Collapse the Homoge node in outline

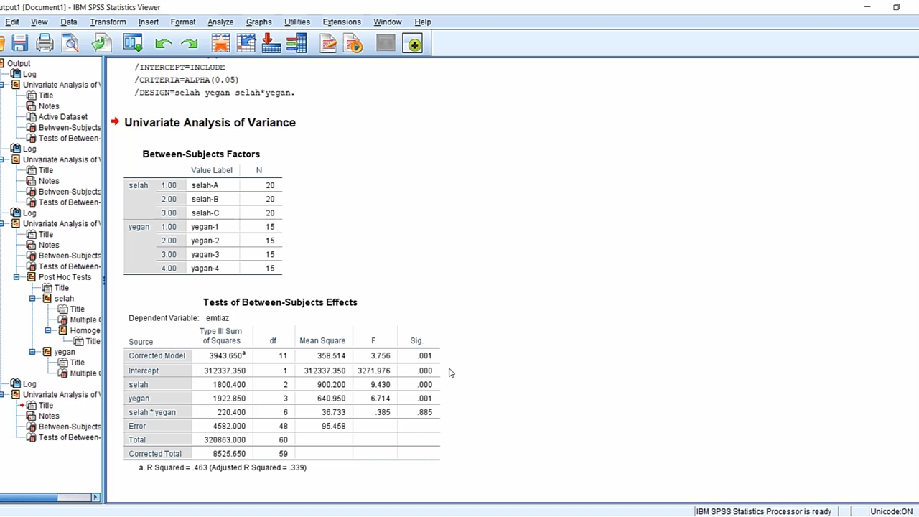[48, 331]
